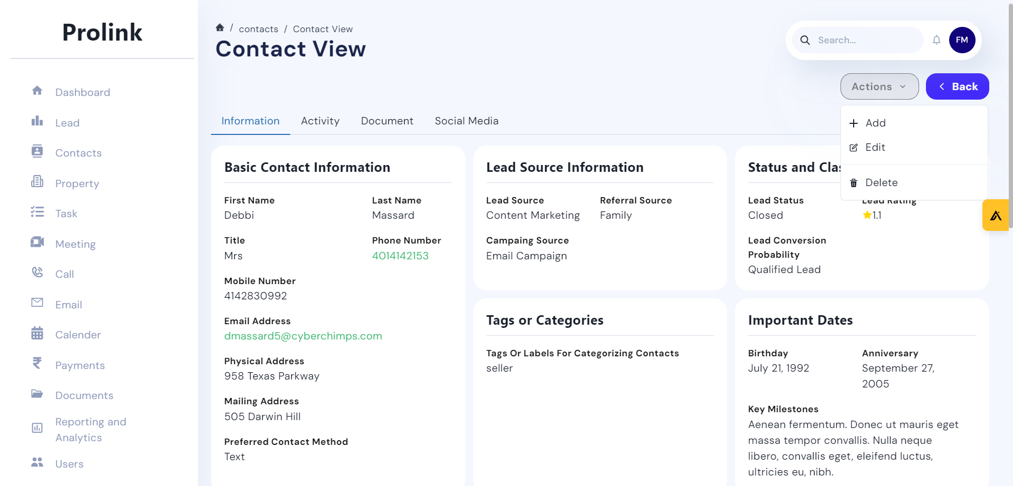The width and height of the screenshot is (1013, 486).
Task: Open the Actions dropdown
Action: click(879, 86)
